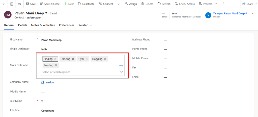Screen dimensions: 258x117
Task: Open the Notes & Activities tab
Action: point(43,25)
